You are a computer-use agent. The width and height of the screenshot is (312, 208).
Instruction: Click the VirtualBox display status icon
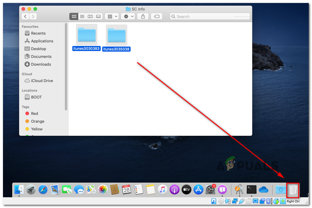[x=255, y=201]
